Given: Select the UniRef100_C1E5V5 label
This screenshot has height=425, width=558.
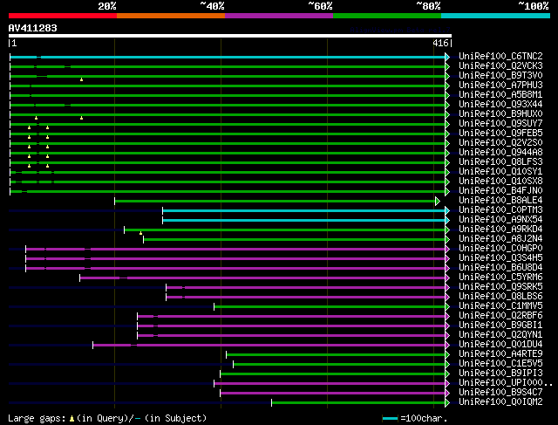Looking at the screenshot, I should pyautogui.click(x=500, y=364).
